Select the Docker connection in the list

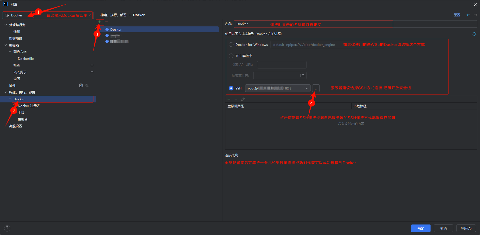[x=159, y=29]
